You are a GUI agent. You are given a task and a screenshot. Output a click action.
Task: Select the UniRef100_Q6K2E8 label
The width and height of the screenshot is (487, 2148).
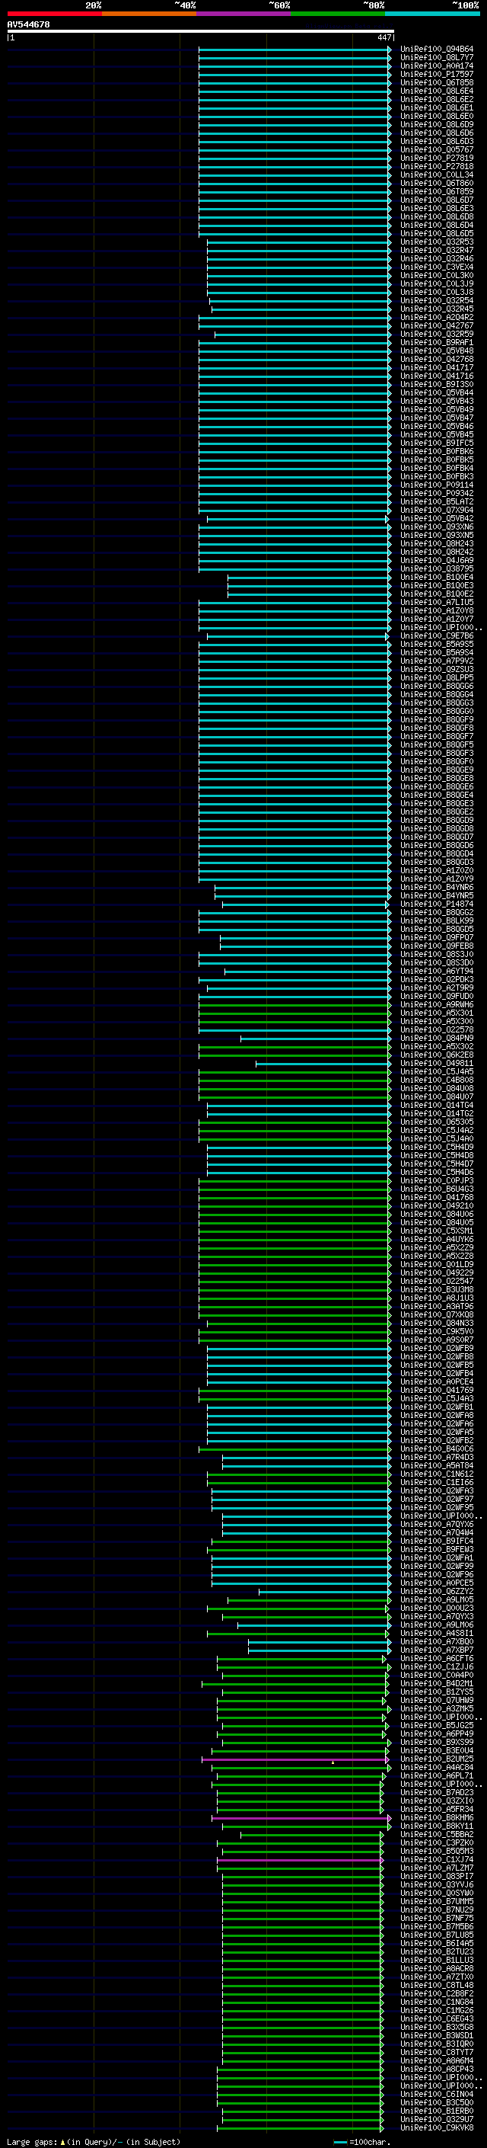click(436, 1055)
